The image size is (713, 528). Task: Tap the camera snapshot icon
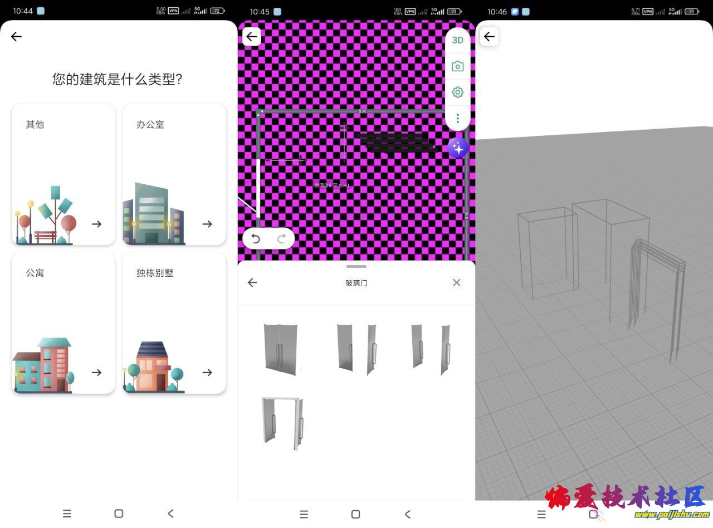[x=457, y=66]
